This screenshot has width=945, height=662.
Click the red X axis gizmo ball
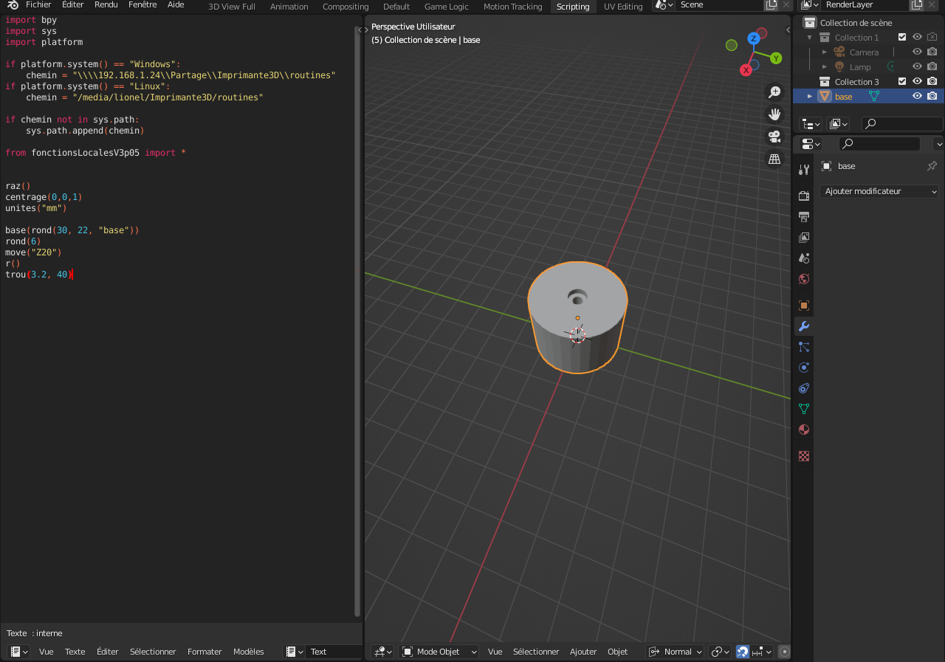(x=746, y=70)
